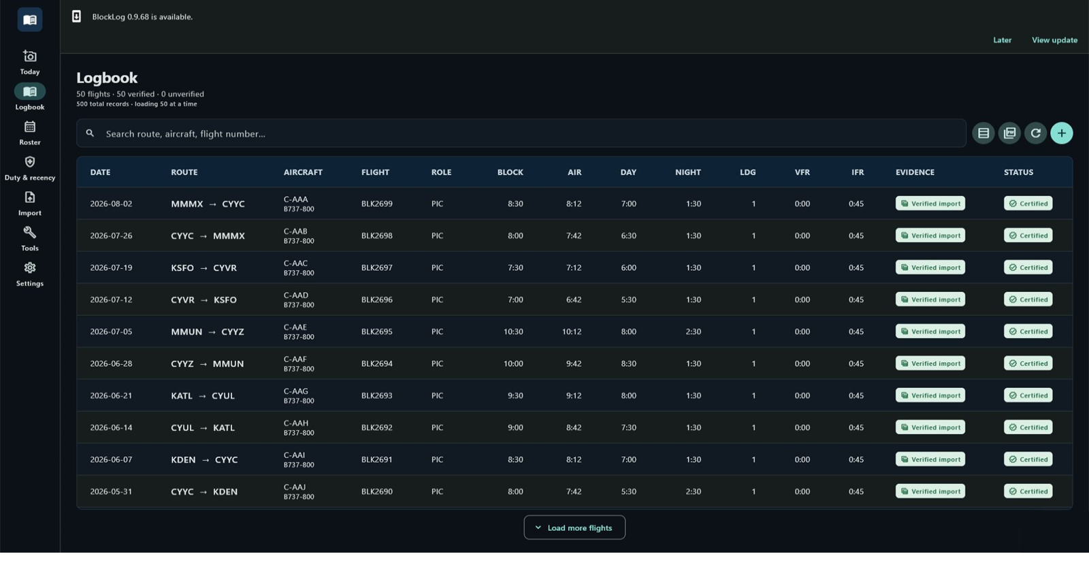Screen dimensions: 1089x569
Task: Dismiss the update with Later
Action: (x=1002, y=40)
